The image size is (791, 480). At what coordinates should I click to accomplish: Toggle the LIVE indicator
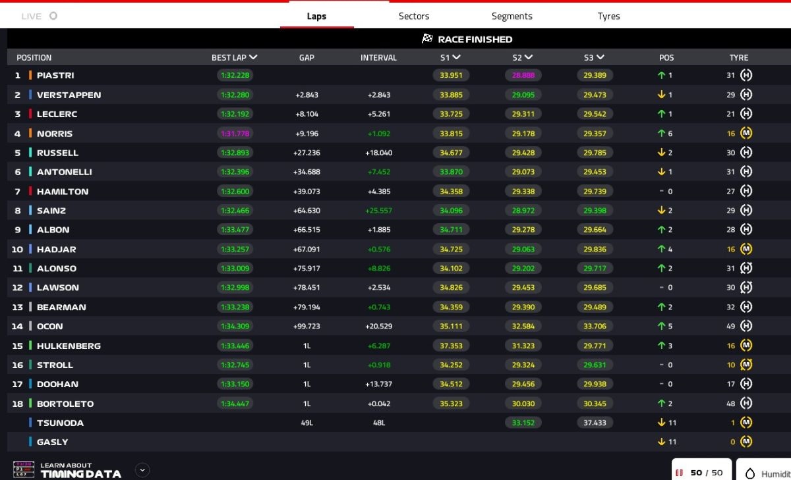tap(53, 16)
